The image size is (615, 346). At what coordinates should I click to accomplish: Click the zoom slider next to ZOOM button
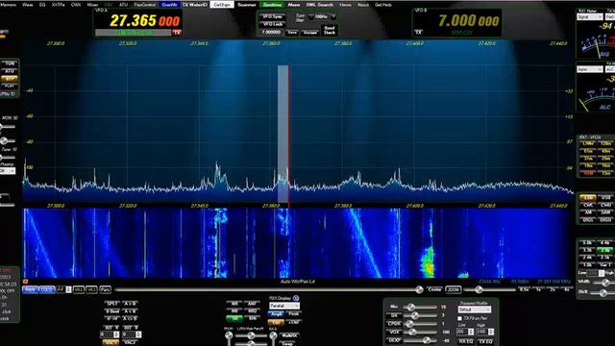point(490,290)
